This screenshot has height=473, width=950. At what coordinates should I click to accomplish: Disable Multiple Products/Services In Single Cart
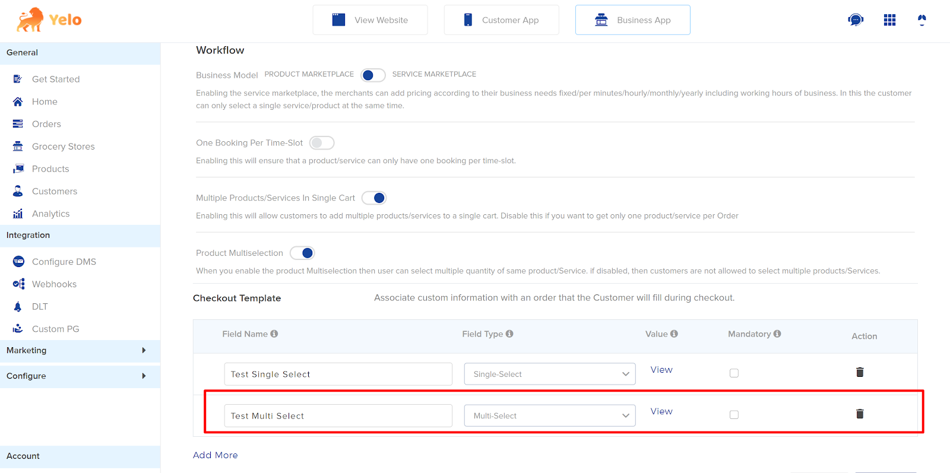(374, 198)
